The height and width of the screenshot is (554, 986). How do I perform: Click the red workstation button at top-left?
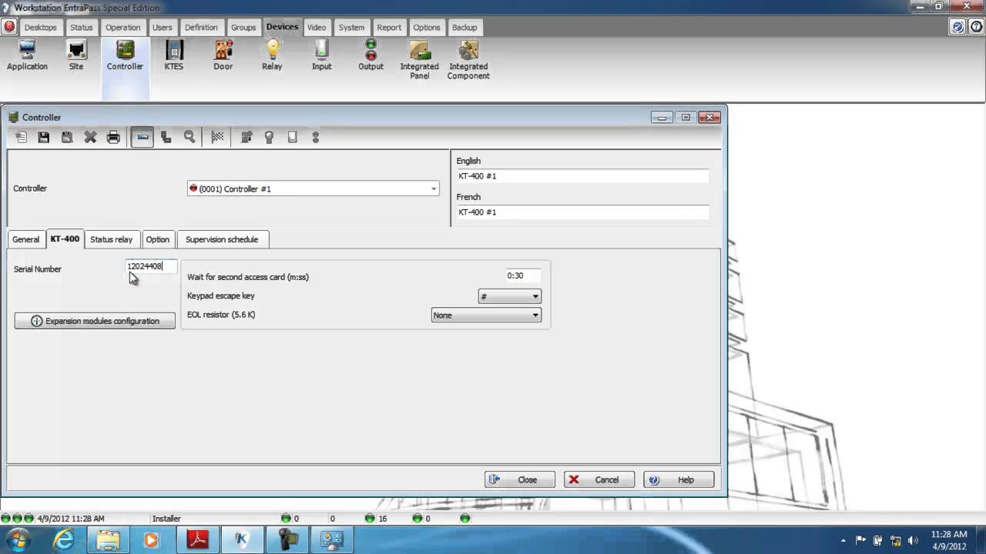click(x=9, y=27)
